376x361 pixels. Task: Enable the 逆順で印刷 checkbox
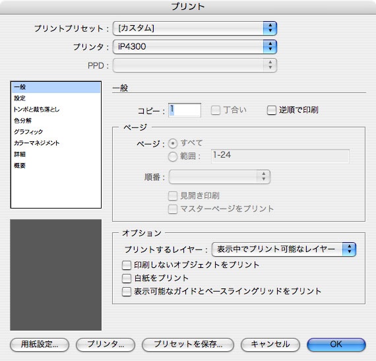tap(272, 110)
